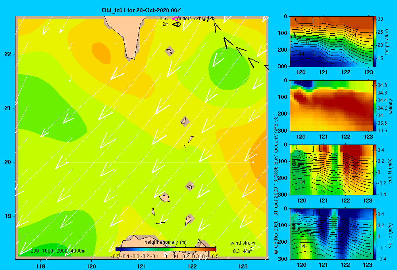397x270 pixels.
Task: Click the '200 1000 2000 4000m' depth contour legend
Action: [x=58, y=251]
